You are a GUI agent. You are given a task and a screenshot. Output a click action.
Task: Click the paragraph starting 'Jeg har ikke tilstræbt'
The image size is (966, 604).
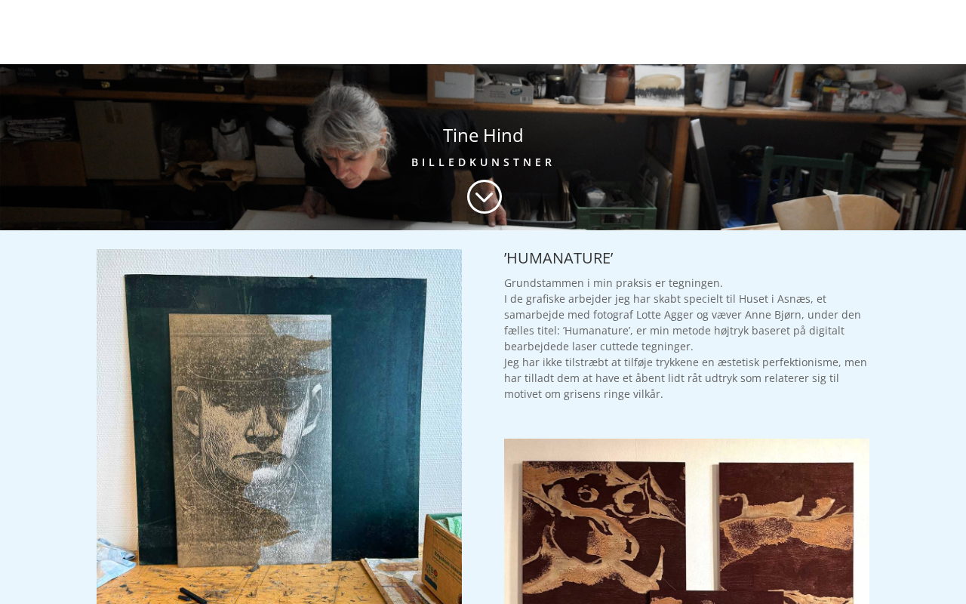[x=685, y=378]
